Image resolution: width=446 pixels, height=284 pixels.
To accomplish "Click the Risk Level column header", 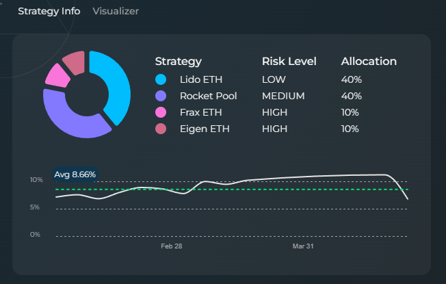I will [289, 62].
